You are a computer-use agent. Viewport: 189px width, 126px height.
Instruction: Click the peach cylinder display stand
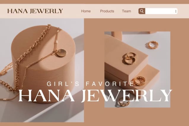pos(43,65)
